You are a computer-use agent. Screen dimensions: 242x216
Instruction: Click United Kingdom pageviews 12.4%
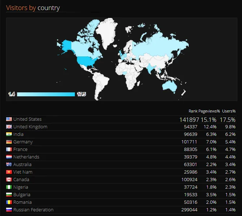tap(210, 127)
